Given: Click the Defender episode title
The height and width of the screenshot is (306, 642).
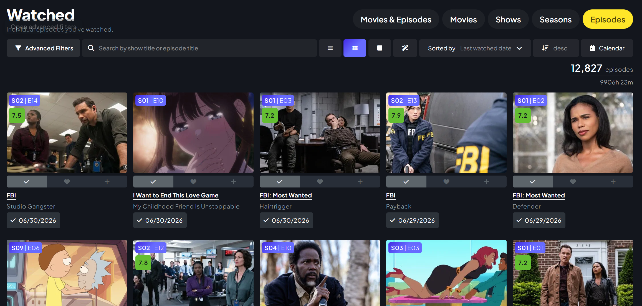Looking at the screenshot, I should click(527, 207).
